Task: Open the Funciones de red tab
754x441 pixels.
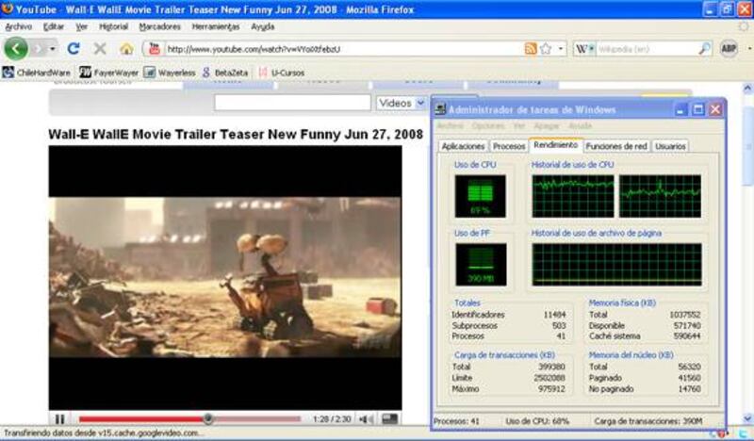Action: tap(616, 146)
